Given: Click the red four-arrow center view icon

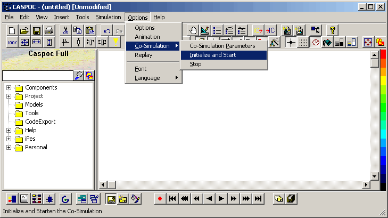Looking at the screenshot, I should (x=368, y=42).
